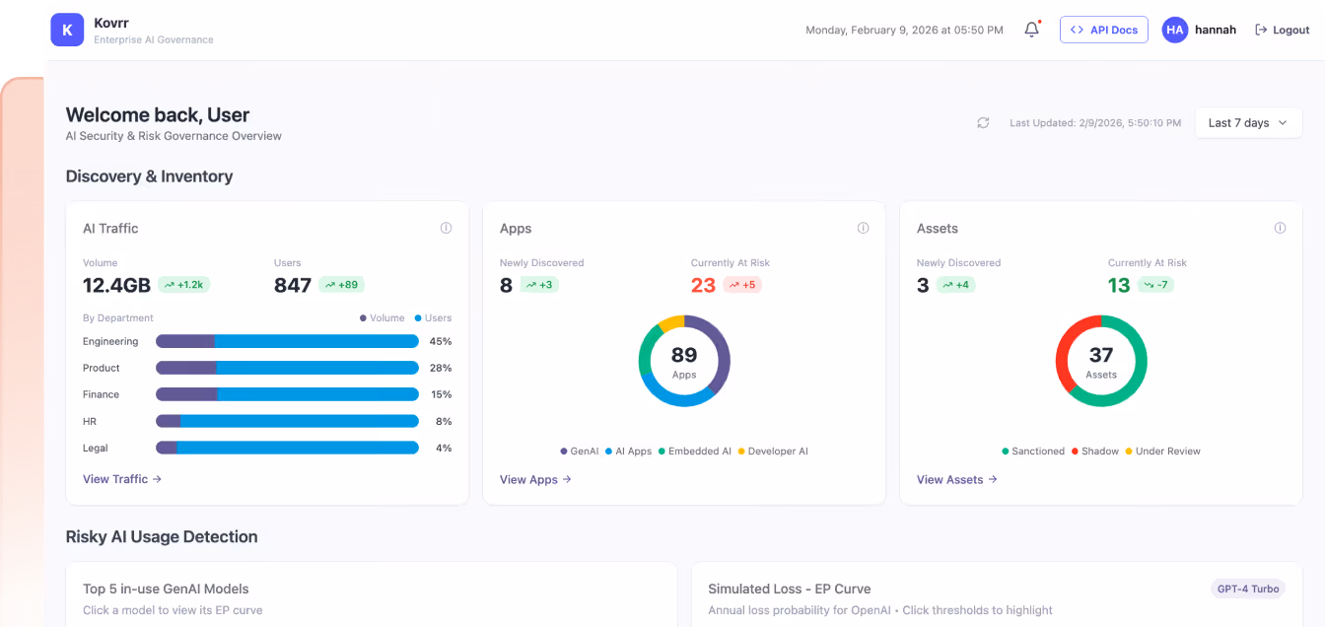Refresh the dashboard data
The height and width of the screenshot is (627, 1325).
tap(983, 123)
